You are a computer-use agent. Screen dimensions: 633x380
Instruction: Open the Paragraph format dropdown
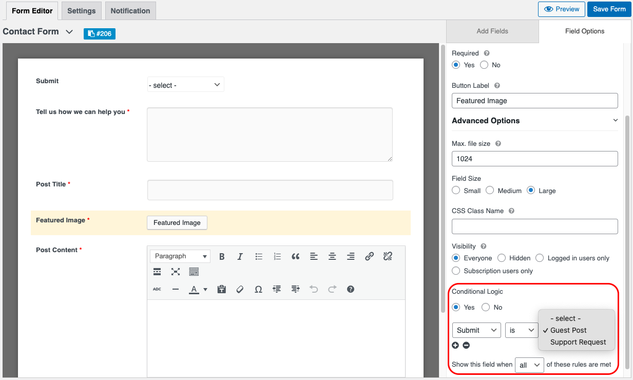[x=180, y=256]
